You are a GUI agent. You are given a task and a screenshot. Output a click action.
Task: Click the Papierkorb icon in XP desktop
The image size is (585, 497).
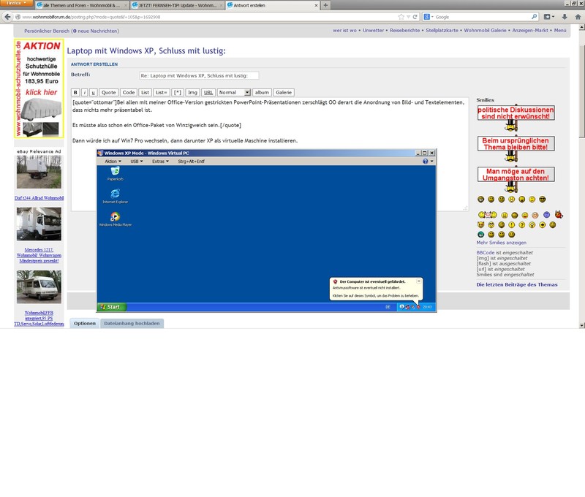pos(115,172)
